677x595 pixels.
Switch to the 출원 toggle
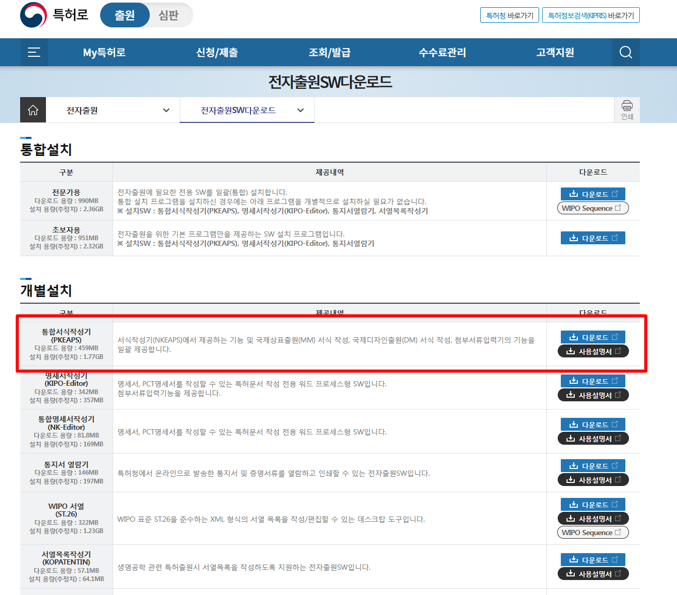pyautogui.click(x=124, y=15)
